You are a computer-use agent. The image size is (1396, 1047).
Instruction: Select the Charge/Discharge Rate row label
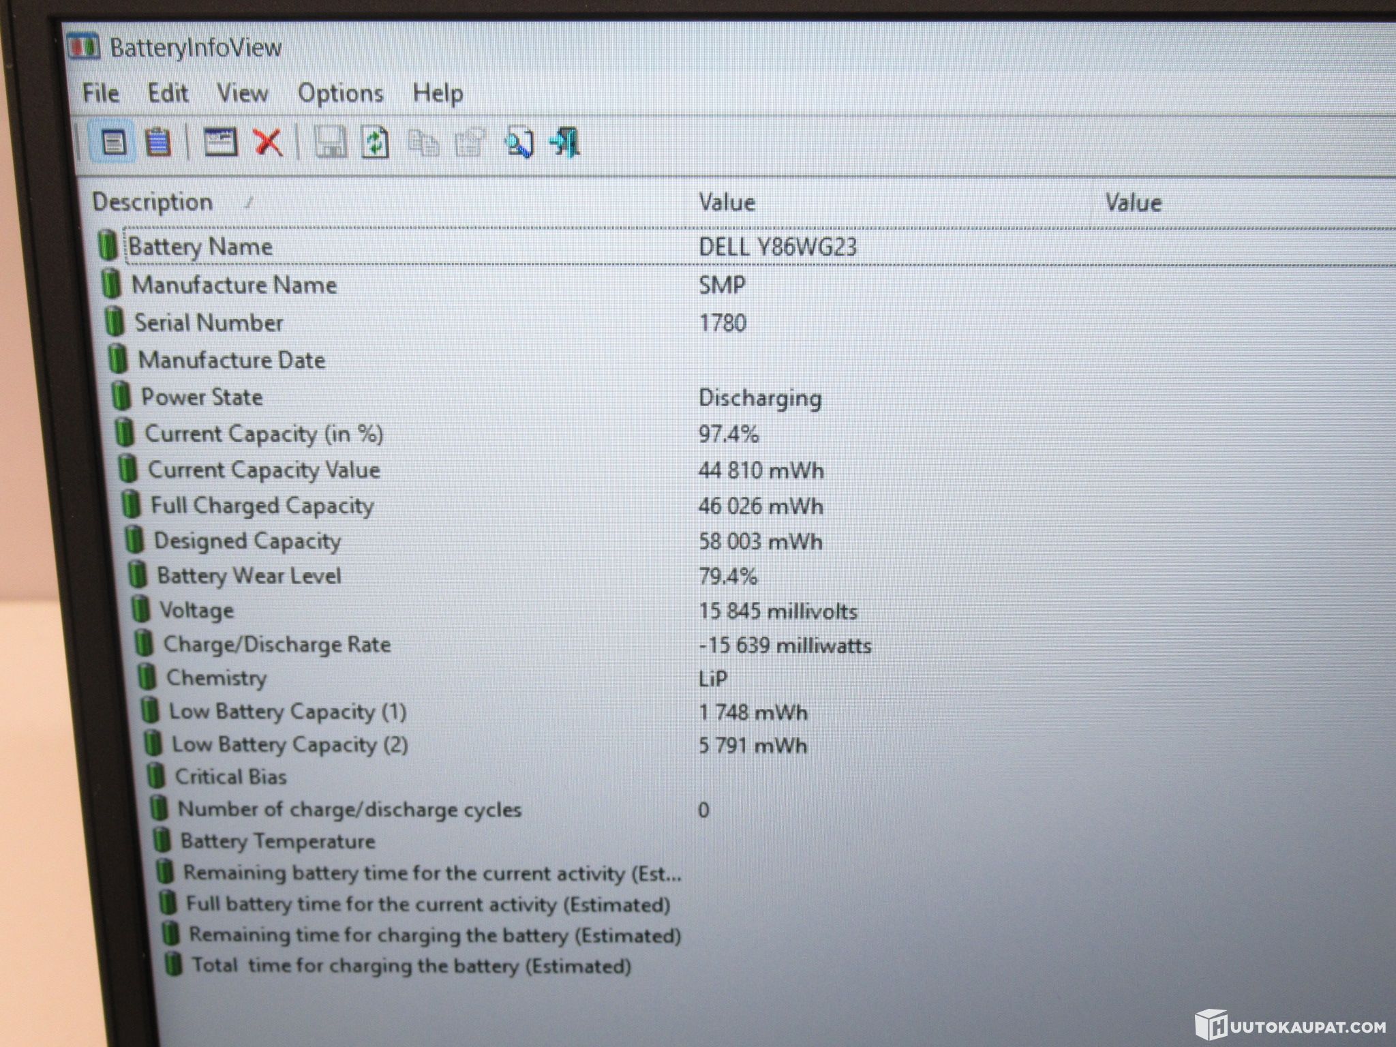click(x=277, y=644)
